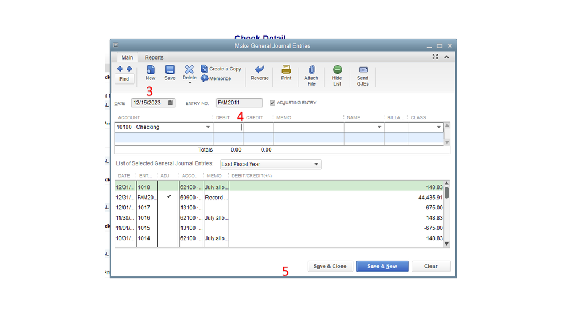The width and height of the screenshot is (568, 319).
Task: Switch to the Main tab
Action: point(127,57)
